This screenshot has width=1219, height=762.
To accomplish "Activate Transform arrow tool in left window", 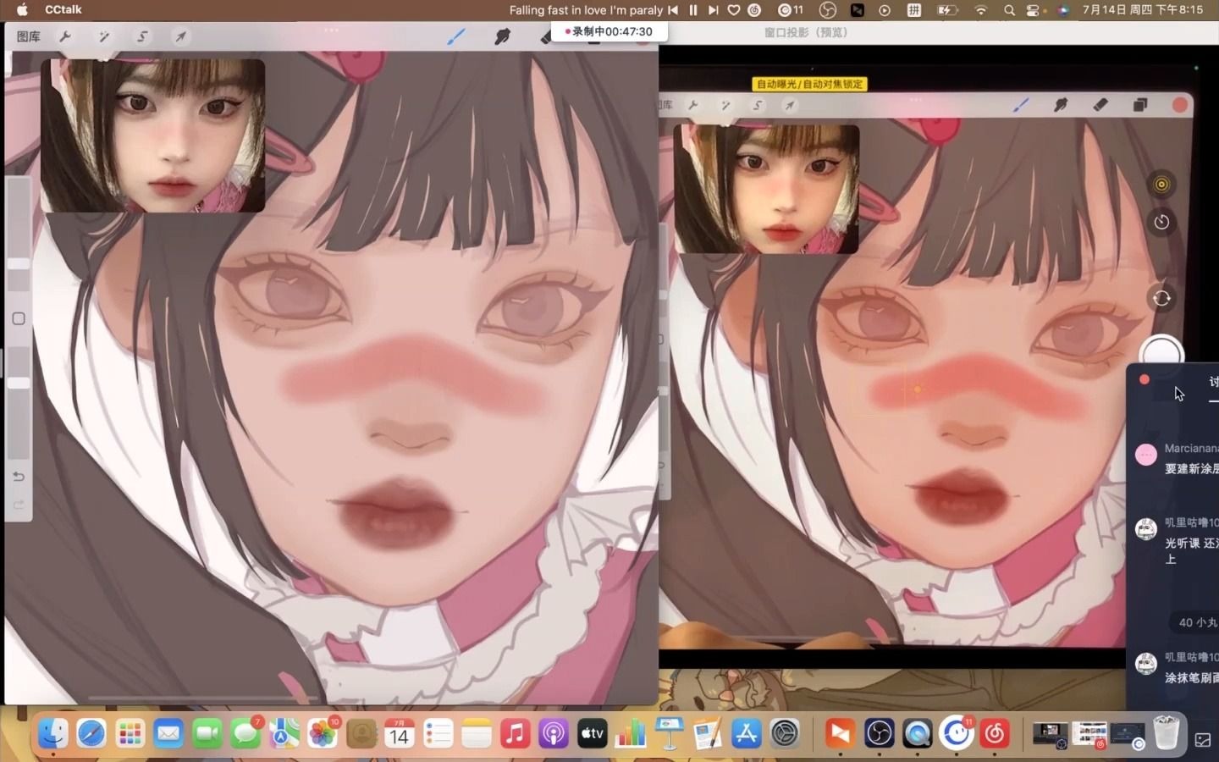I will 180,36.
